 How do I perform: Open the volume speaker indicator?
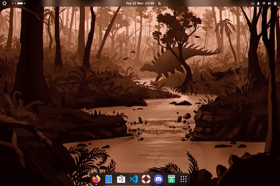pos(269,3)
